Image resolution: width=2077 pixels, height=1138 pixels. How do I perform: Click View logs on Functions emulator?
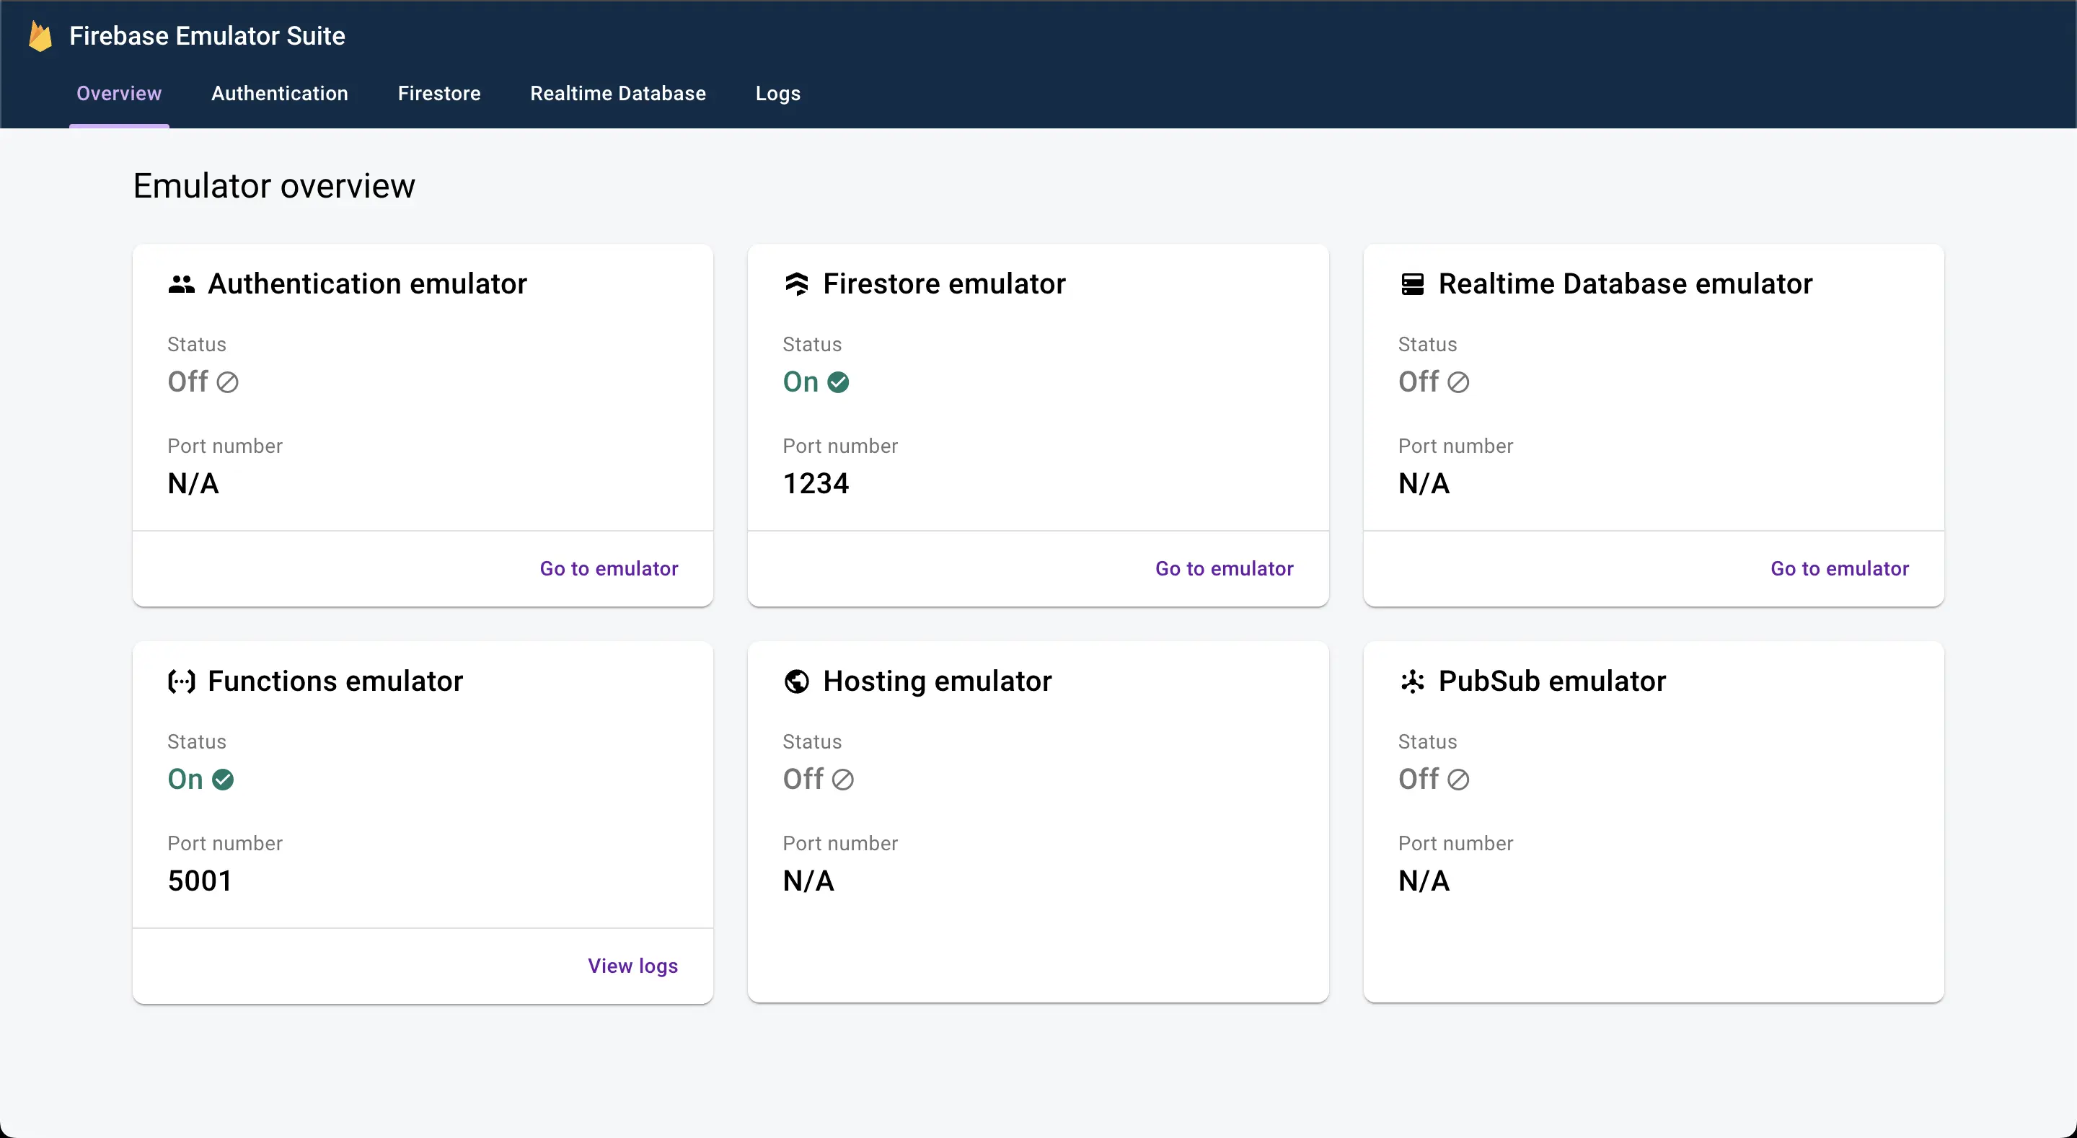[x=633, y=966]
